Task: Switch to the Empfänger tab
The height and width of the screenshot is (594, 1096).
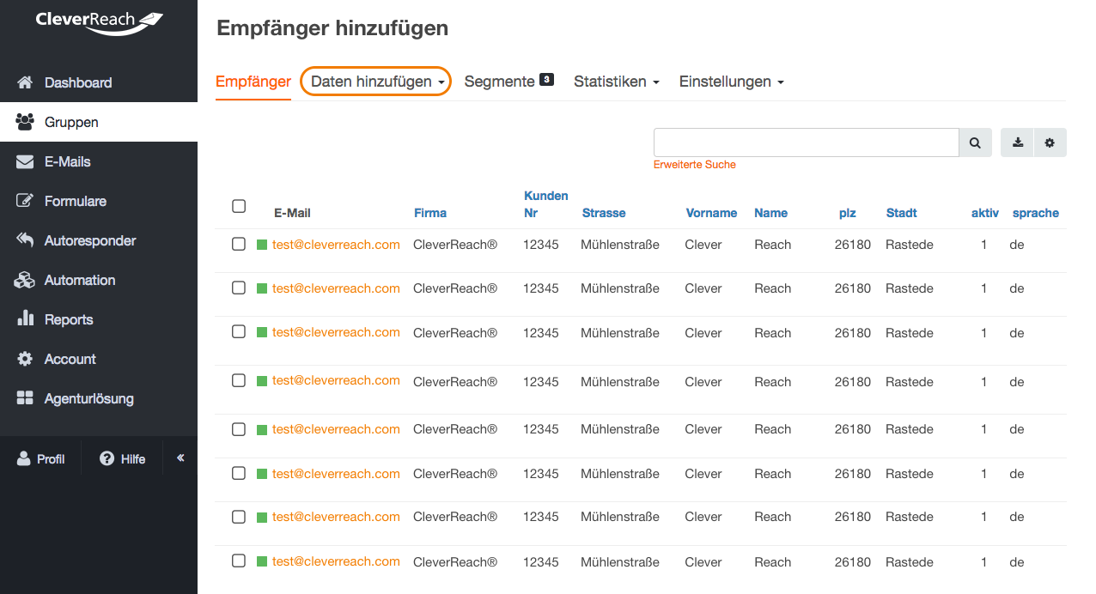Action: coord(253,82)
